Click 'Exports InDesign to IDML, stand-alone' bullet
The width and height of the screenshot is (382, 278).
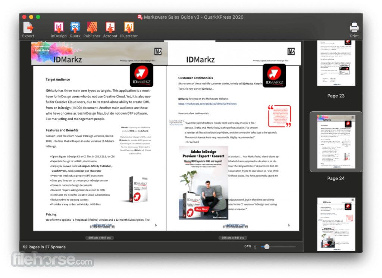pyautogui.click(x=73, y=162)
